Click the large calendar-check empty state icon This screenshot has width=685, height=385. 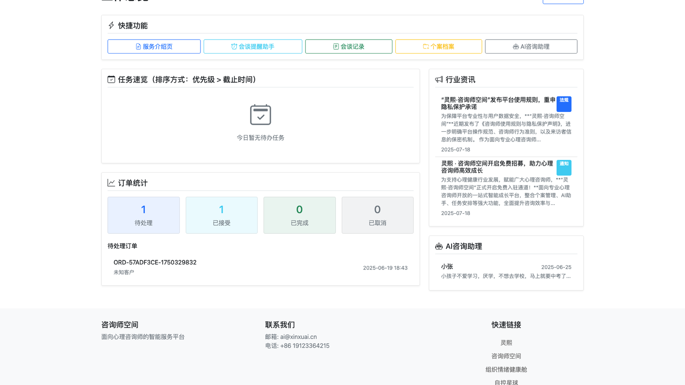[260, 115]
